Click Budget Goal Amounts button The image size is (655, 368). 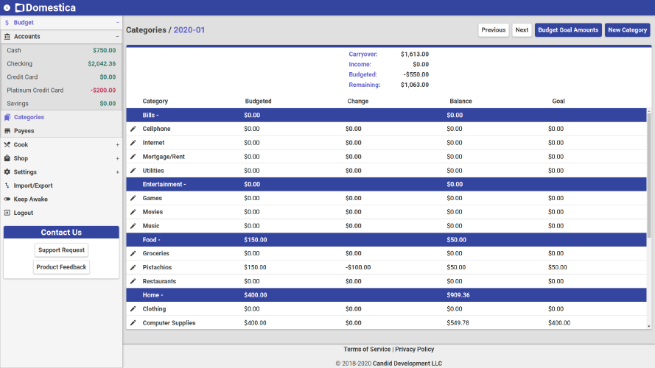[x=568, y=30]
